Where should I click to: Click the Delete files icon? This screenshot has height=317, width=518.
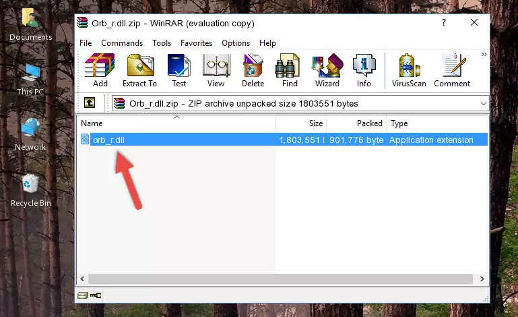[x=253, y=70]
